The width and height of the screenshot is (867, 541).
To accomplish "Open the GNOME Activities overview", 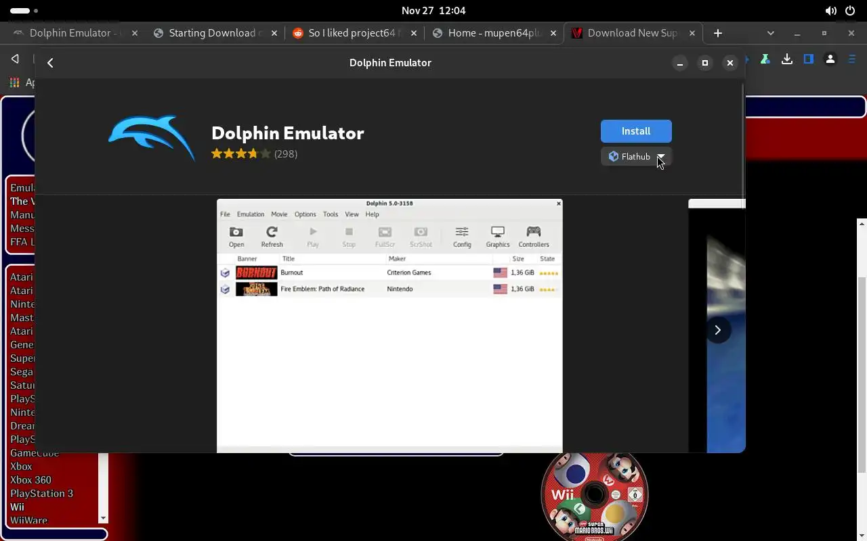I will coord(24,11).
